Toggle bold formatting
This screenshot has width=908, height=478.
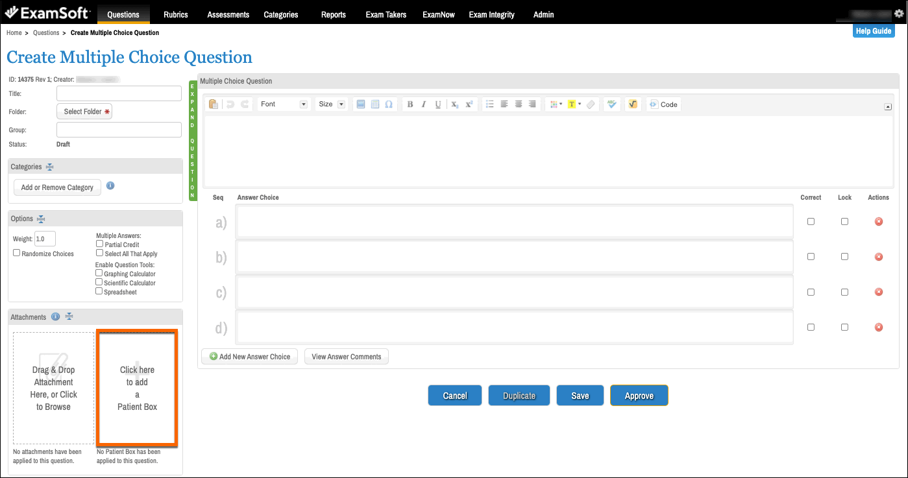pos(410,104)
